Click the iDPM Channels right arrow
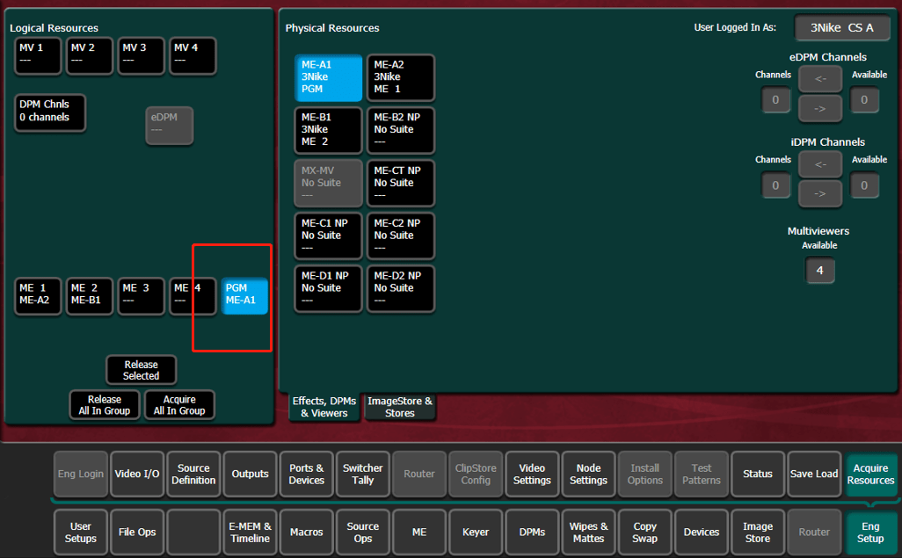This screenshot has width=902, height=558. point(819,192)
